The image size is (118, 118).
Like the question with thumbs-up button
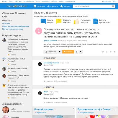(50, 52)
